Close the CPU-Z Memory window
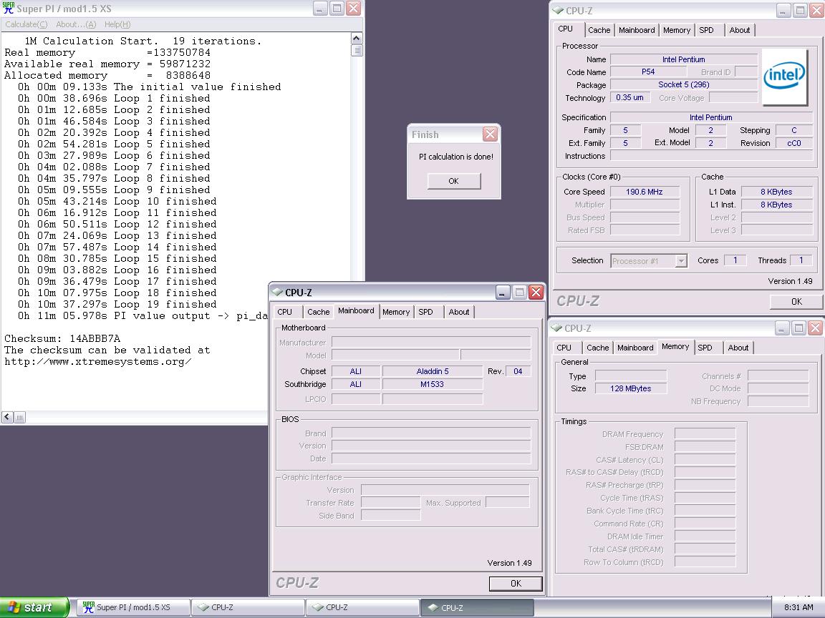This screenshot has width=825, height=618. point(815,328)
